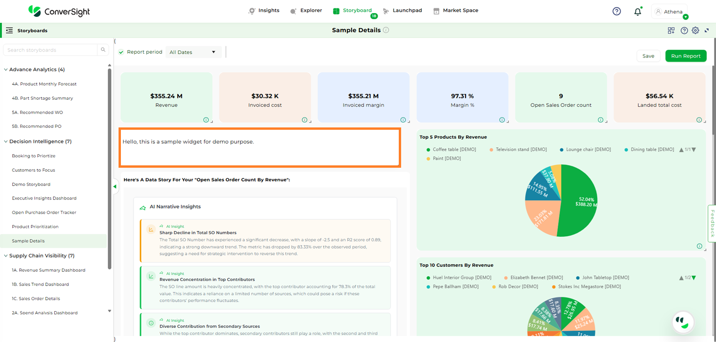Open the Launchpad tab
This screenshot has height=342, width=716.
coord(402,10)
